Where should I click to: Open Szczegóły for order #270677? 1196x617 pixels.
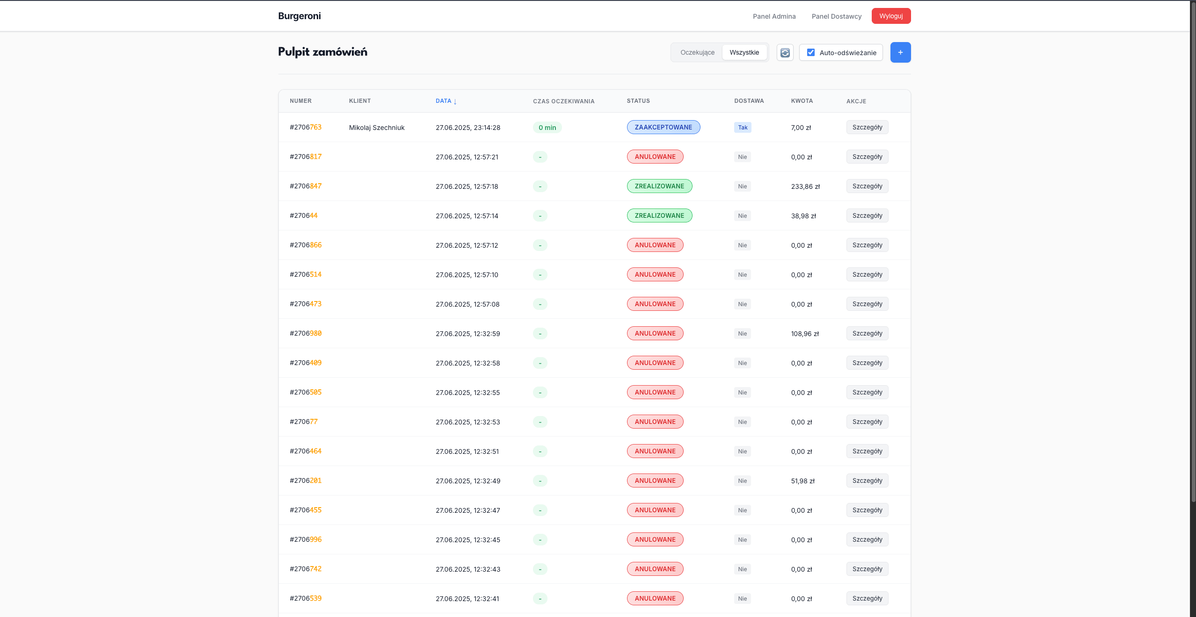pyautogui.click(x=867, y=422)
